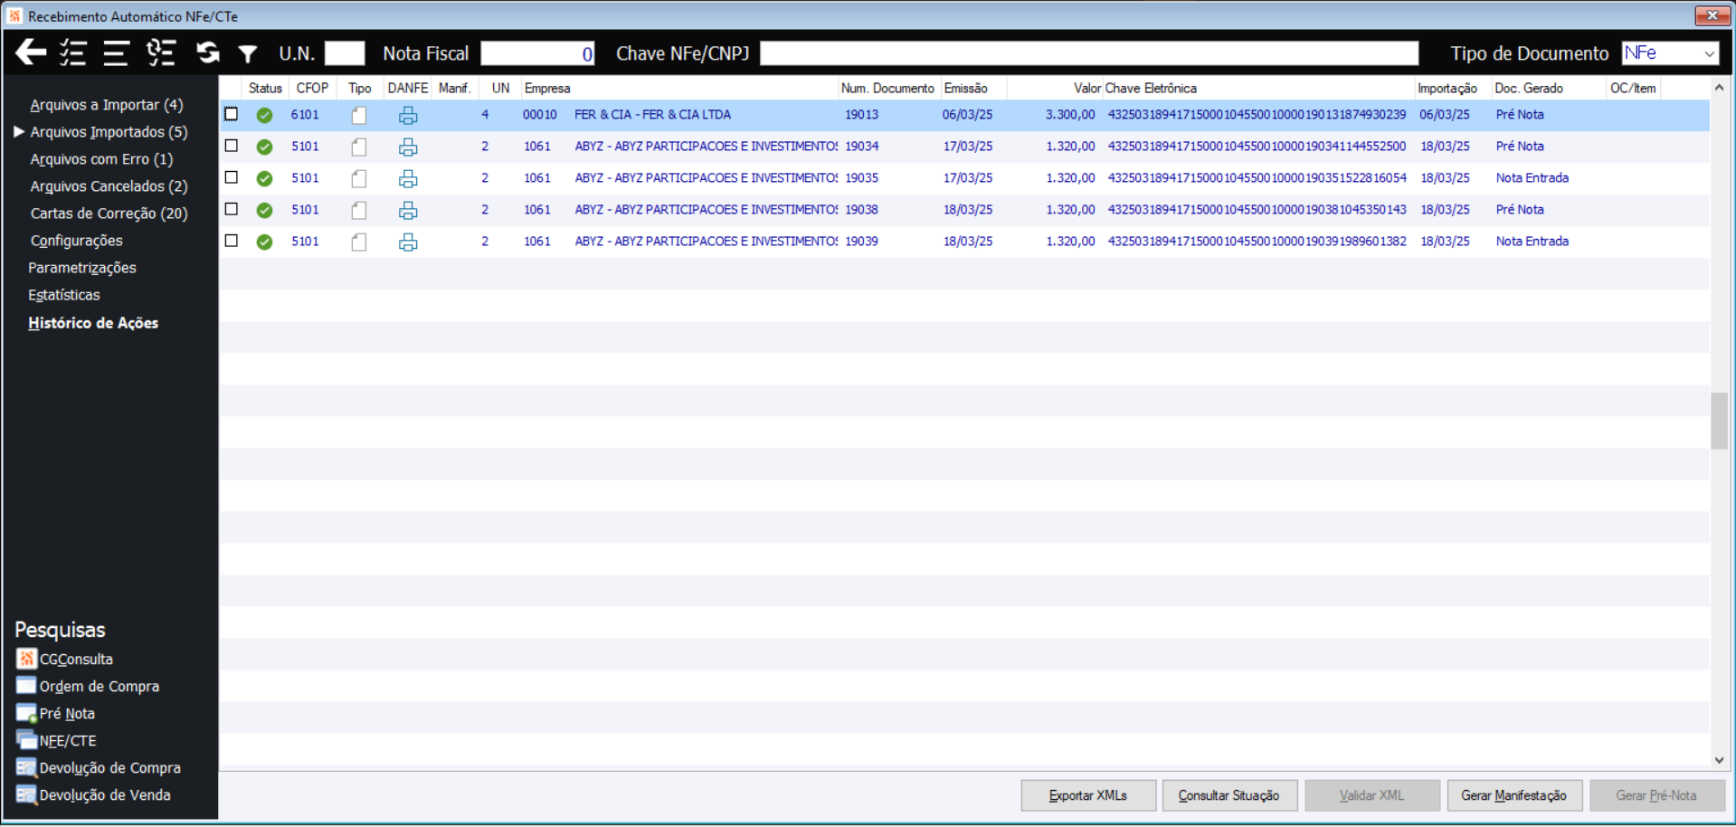Click green status icon of document 19039
Image resolution: width=1736 pixels, height=827 pixels.
(264, 242)
